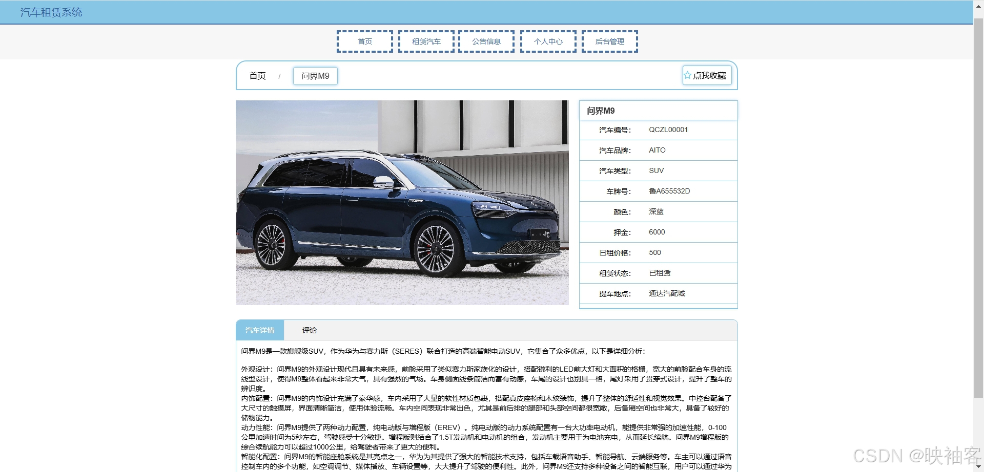This screenshot has width=984, height=472.
Task: Click the 问界M9 car photo
Action: [x=402, y=203]
